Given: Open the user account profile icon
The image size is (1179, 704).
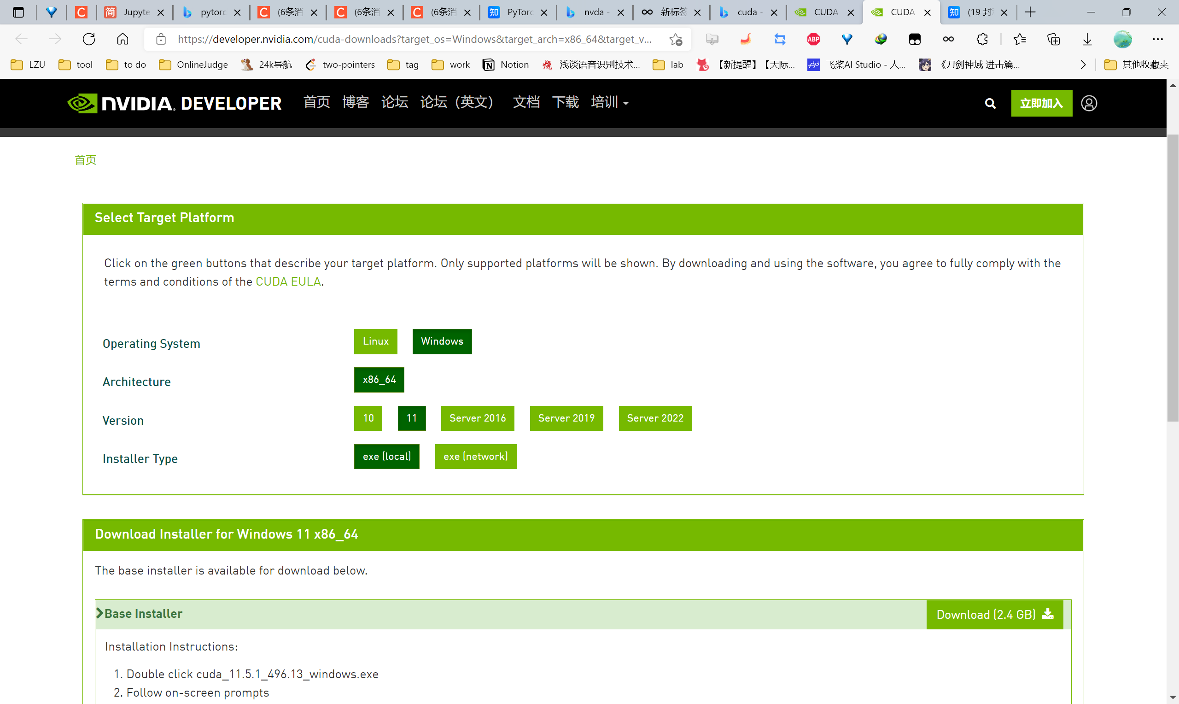Looking at the screenshot, I should coord(1089,103).
